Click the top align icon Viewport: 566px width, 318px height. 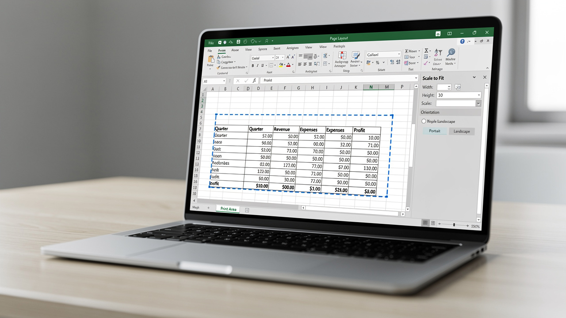click(300, 56)
